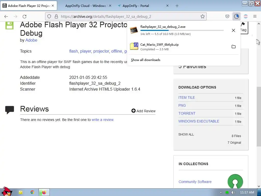Click the Flag button
Viewport: 261px width, 196px height.
(x=243, y=28)
